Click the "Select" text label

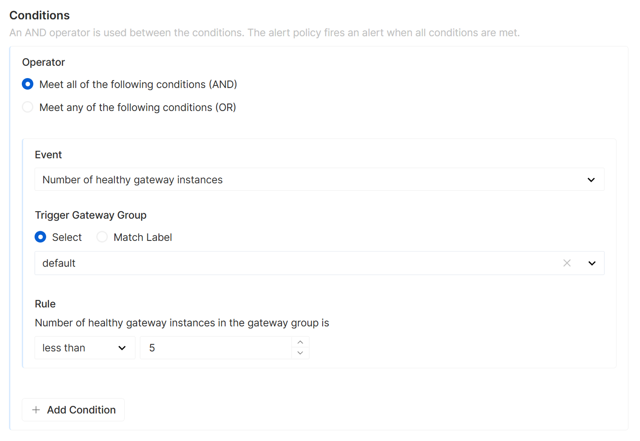67,237
